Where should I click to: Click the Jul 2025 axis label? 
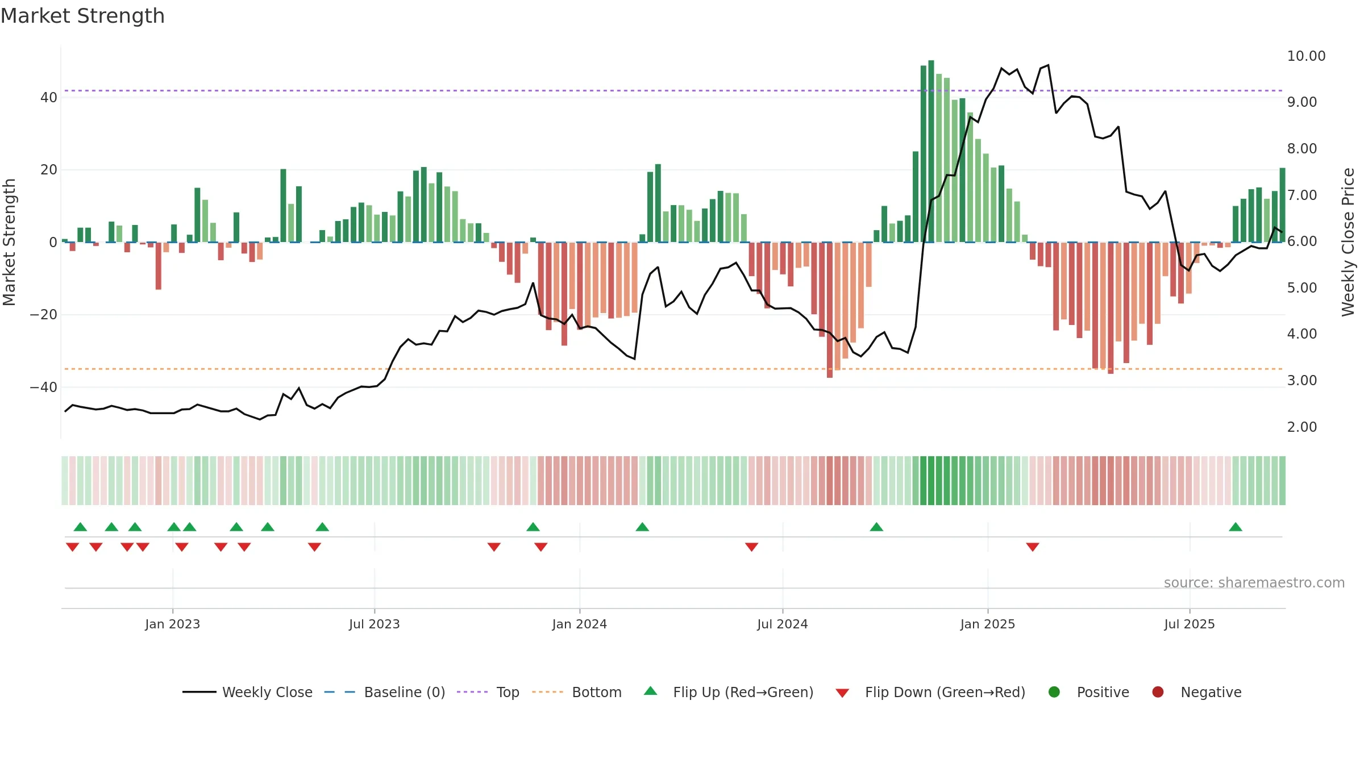click(x=1190, y=624)
